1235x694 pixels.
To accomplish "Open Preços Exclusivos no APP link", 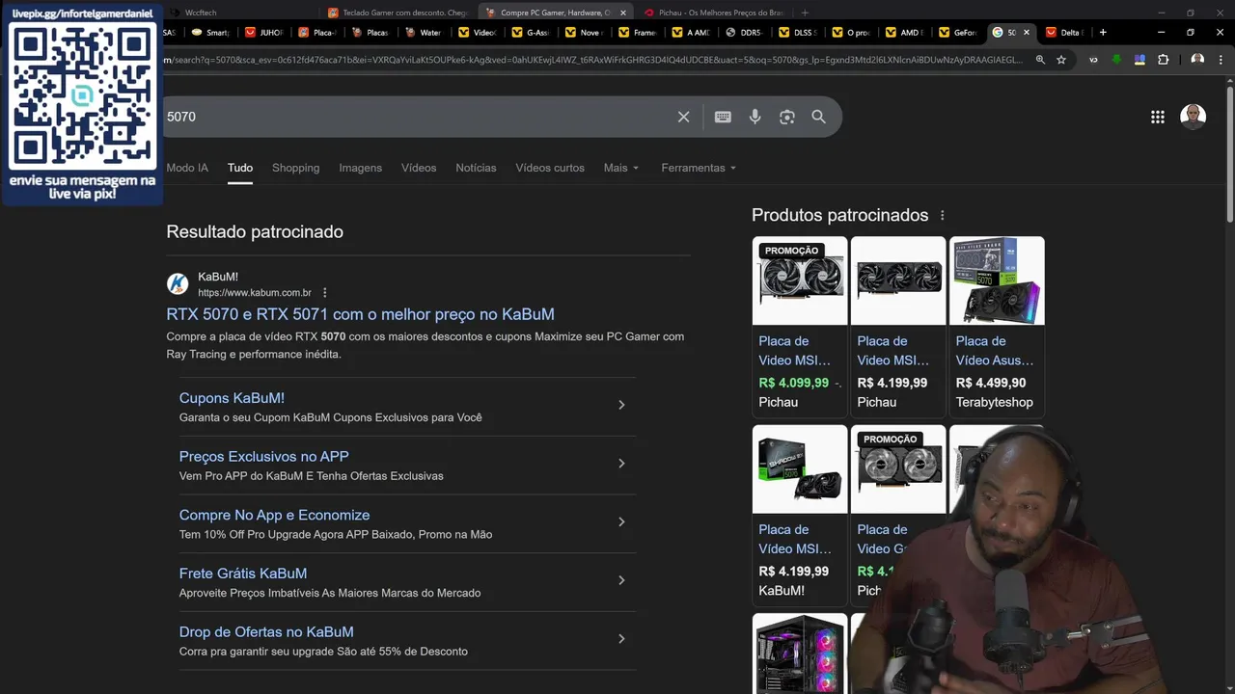I will 263,457.
